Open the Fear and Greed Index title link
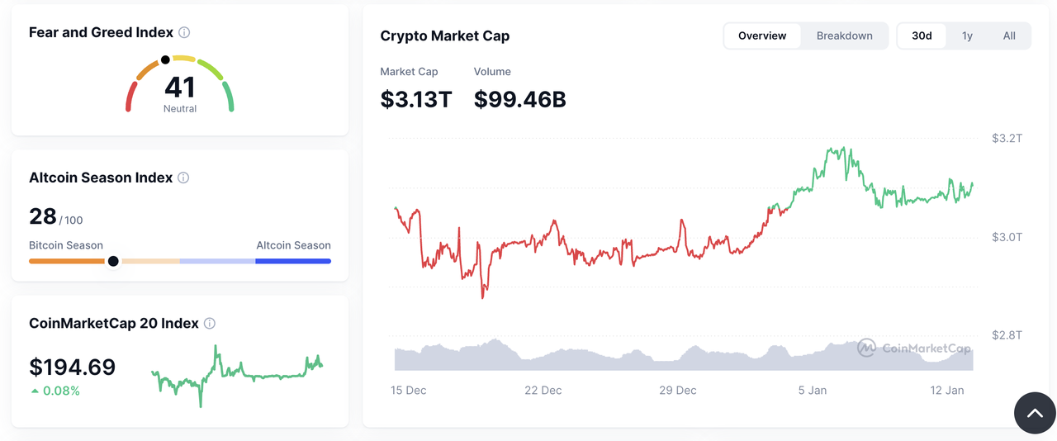1057x441 pixels. click(x=101, y=32)
